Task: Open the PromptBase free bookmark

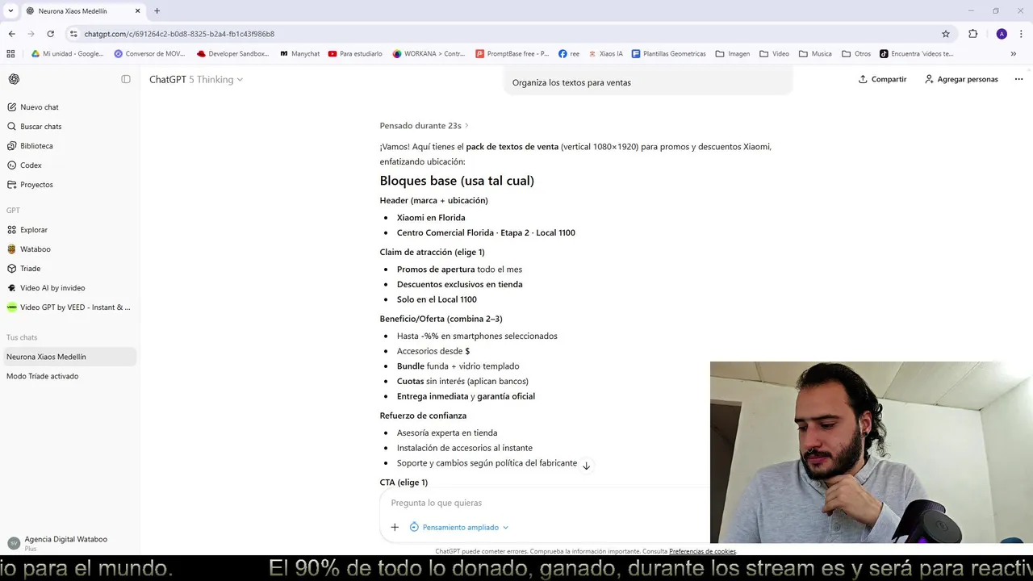Action: tap(512, 54)
